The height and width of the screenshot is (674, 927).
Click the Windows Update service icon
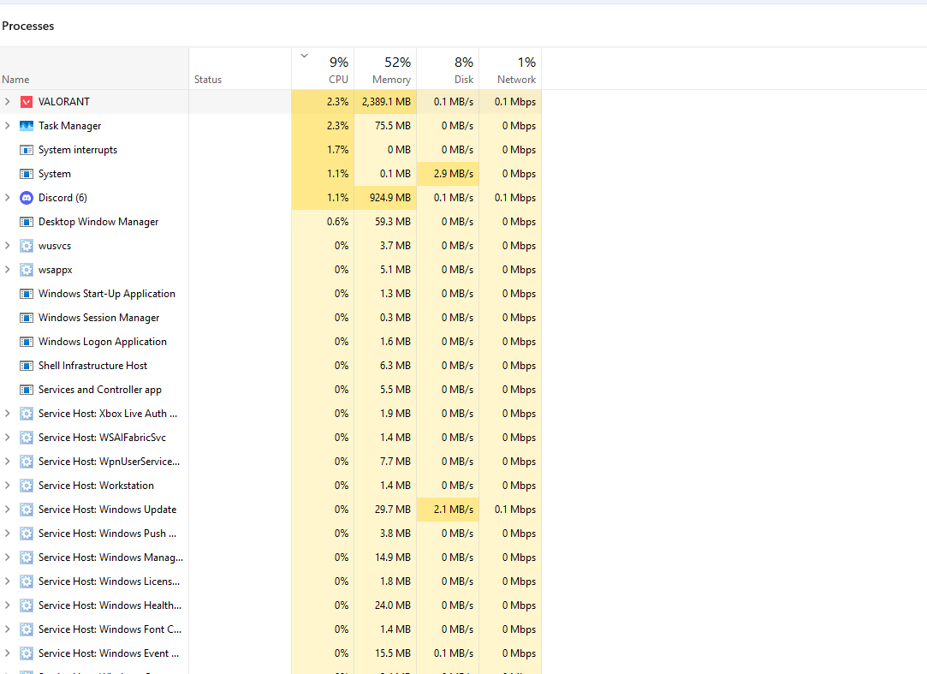pos(26,510)
